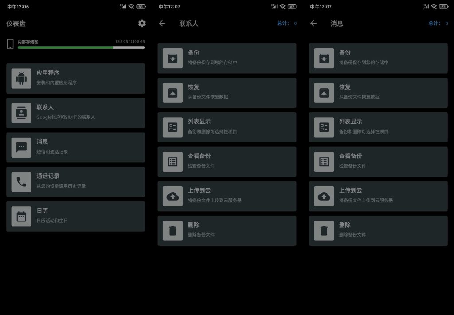Click the calendar icon next to 日历
The width and height of the screenshot is (454, 315).
tap(21, 216)
